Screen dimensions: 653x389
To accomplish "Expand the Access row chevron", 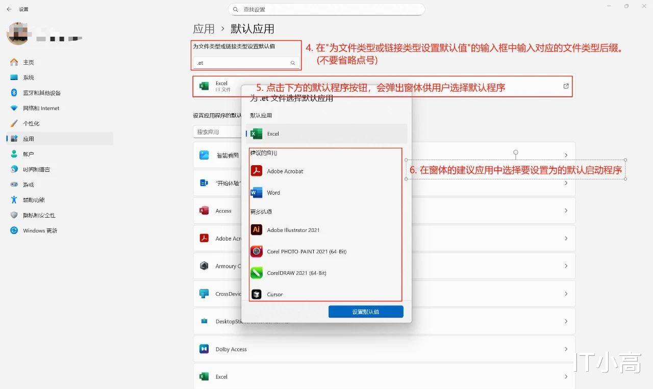I will click(566, 211).
